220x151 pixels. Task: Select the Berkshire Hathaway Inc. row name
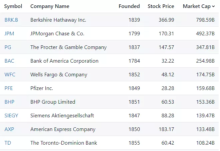pyautogui.click(x=58, y=20)
